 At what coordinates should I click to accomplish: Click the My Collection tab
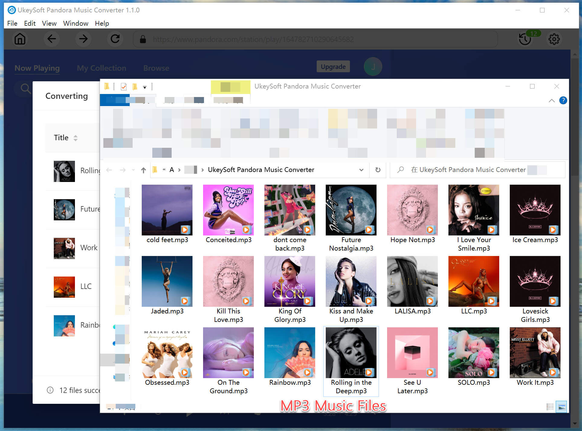(101, 68)
